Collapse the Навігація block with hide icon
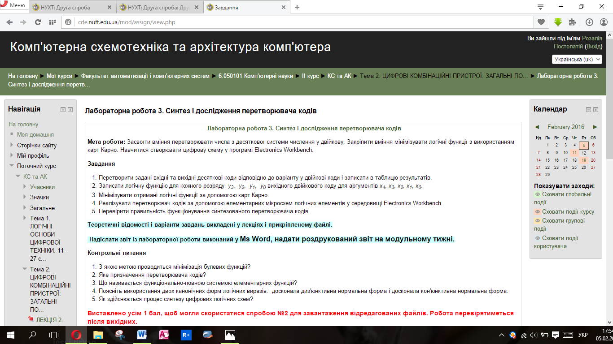Image resolution: width=613 pixels, height=344 pixels. click(63, 110)
